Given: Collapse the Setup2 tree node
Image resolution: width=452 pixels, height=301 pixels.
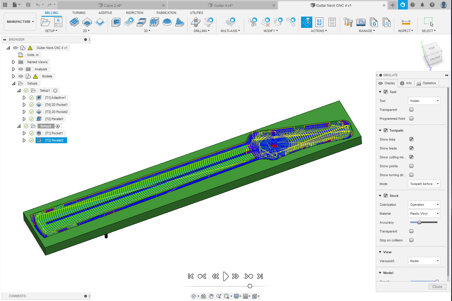Looking at the screenshot, I should point(19,126).
